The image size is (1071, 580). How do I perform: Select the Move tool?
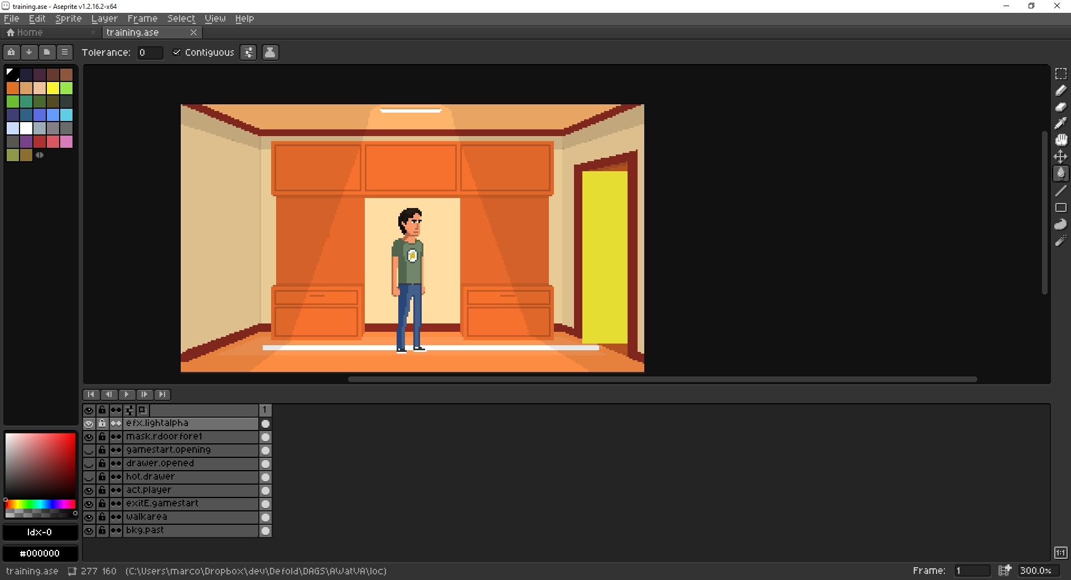click(1060, 157)
